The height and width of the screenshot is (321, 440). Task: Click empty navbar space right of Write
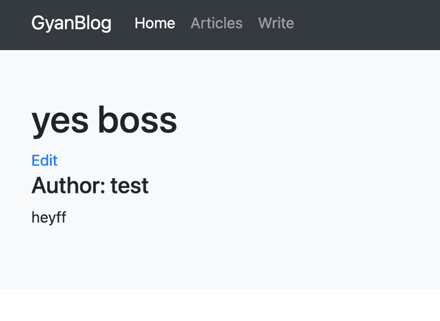(x=369, y=25)
